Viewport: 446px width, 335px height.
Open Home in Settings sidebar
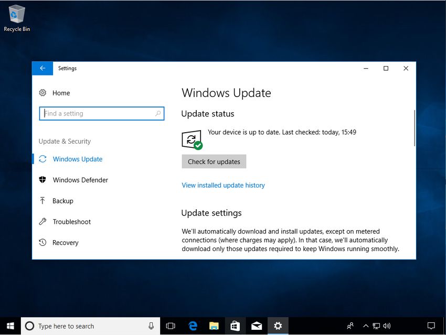click(61, 93)
